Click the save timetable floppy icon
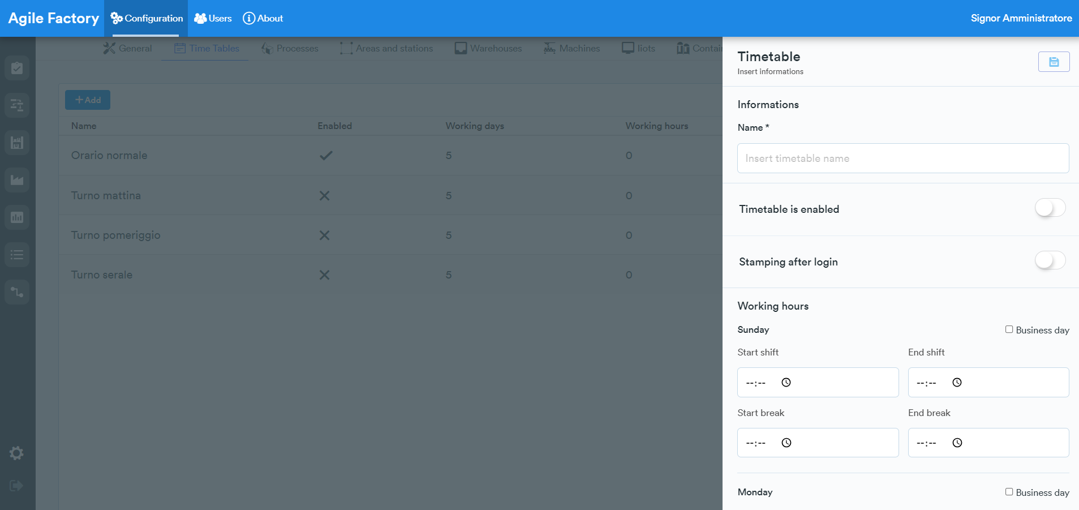Viewport: 1079px width, 510px height. [x=1054, y=62]
